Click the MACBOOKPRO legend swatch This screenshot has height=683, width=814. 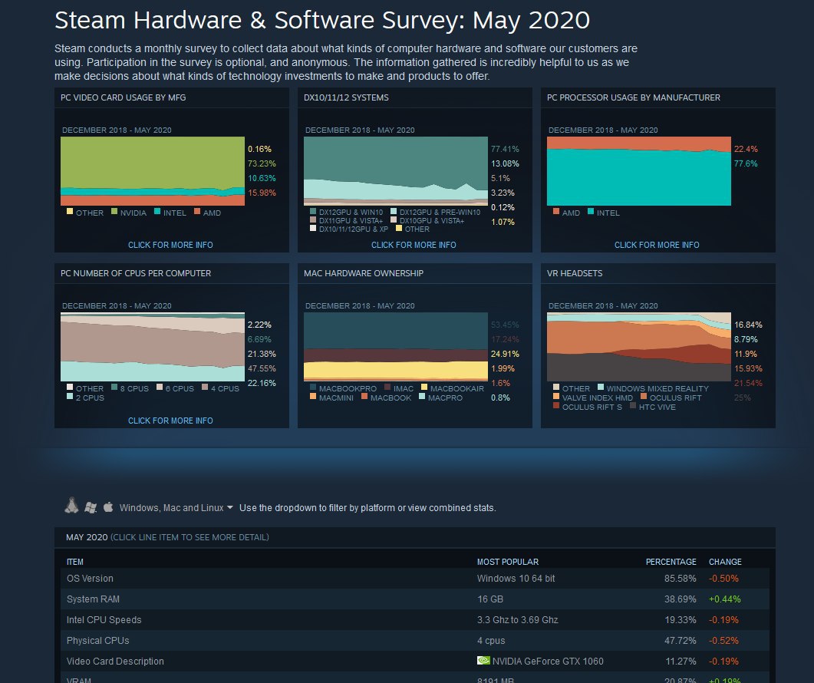click(x=313, y=387)
